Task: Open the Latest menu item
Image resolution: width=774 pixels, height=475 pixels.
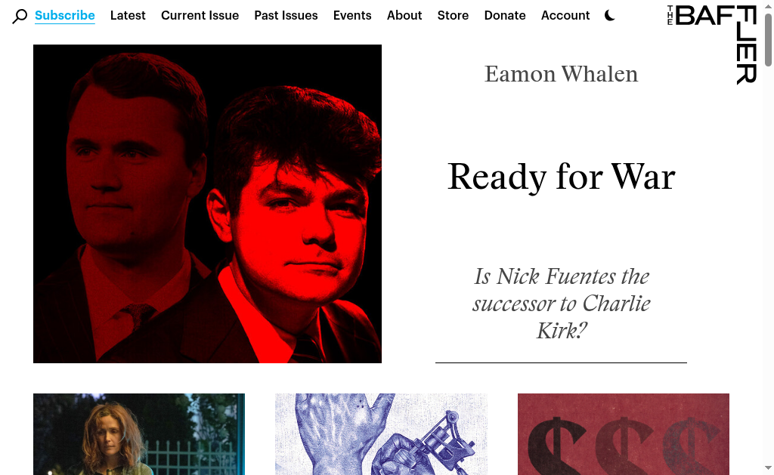Action: (128, 15)
